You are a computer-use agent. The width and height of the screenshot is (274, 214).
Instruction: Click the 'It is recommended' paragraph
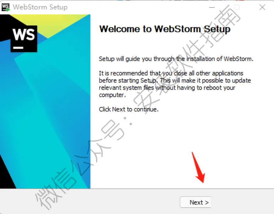175,84
